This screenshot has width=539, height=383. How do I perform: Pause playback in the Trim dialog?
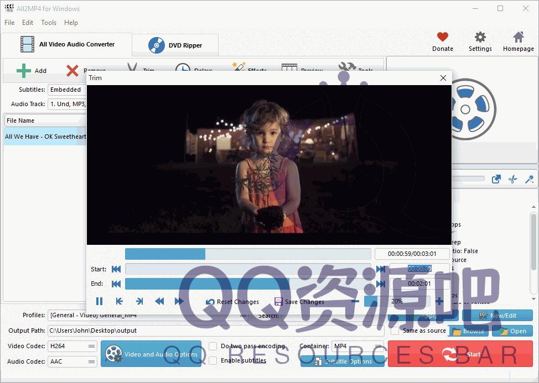pos(99,301)
